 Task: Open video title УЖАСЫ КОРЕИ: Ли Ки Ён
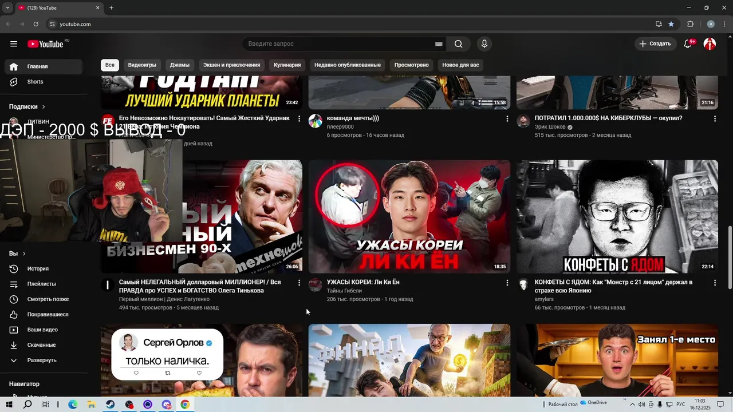point(363,282)
